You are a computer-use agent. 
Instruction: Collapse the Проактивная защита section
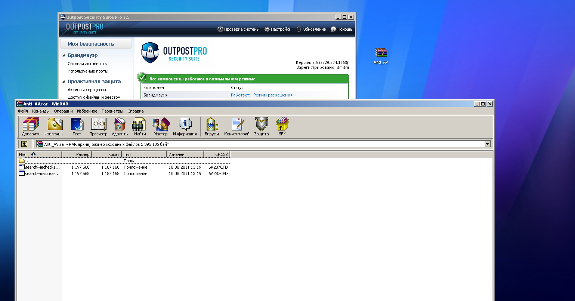pos(64,82)
